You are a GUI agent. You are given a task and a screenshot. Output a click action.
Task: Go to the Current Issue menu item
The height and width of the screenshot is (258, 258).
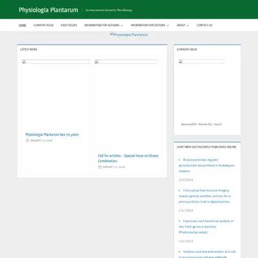coord(43,25)
